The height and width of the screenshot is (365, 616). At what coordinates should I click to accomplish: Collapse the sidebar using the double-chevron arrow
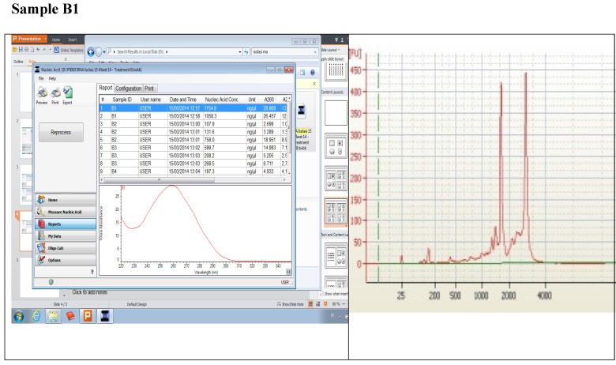(x=92, y=272)
